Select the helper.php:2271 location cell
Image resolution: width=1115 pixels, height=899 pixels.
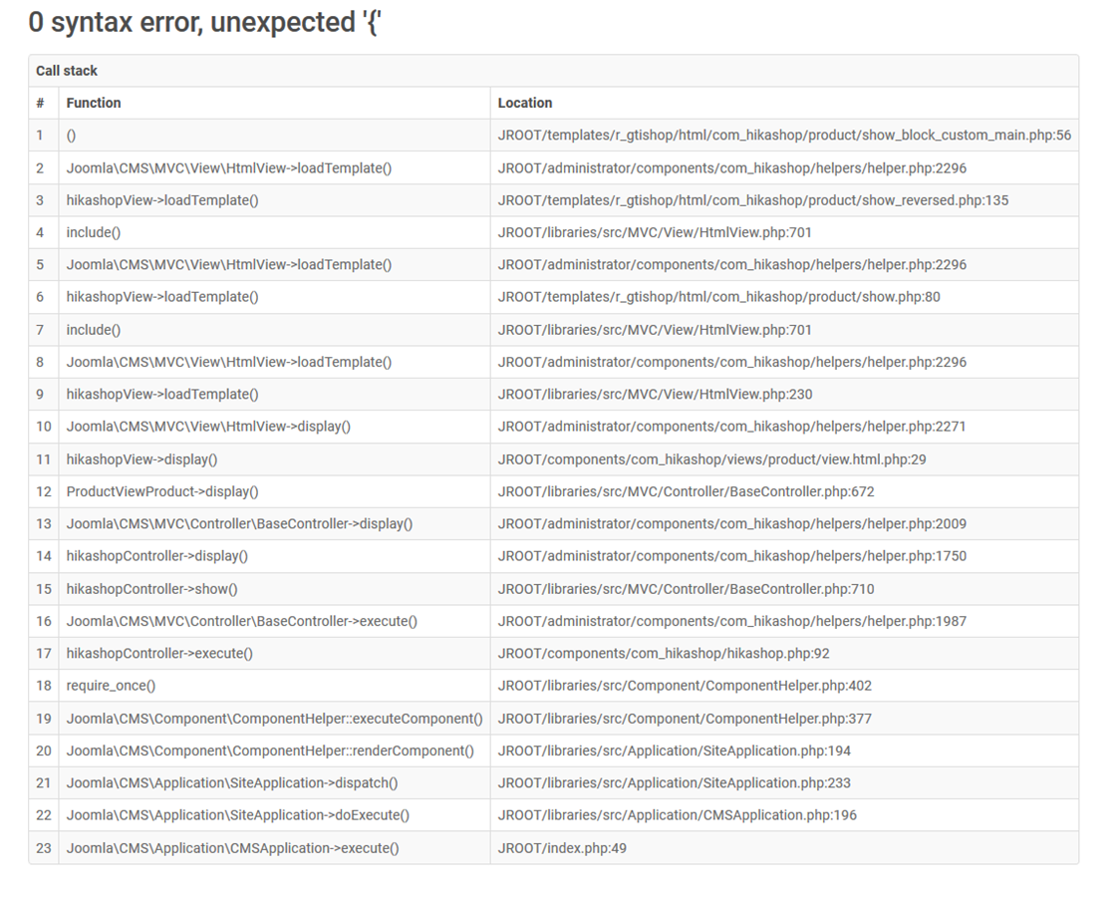[731, 427]
